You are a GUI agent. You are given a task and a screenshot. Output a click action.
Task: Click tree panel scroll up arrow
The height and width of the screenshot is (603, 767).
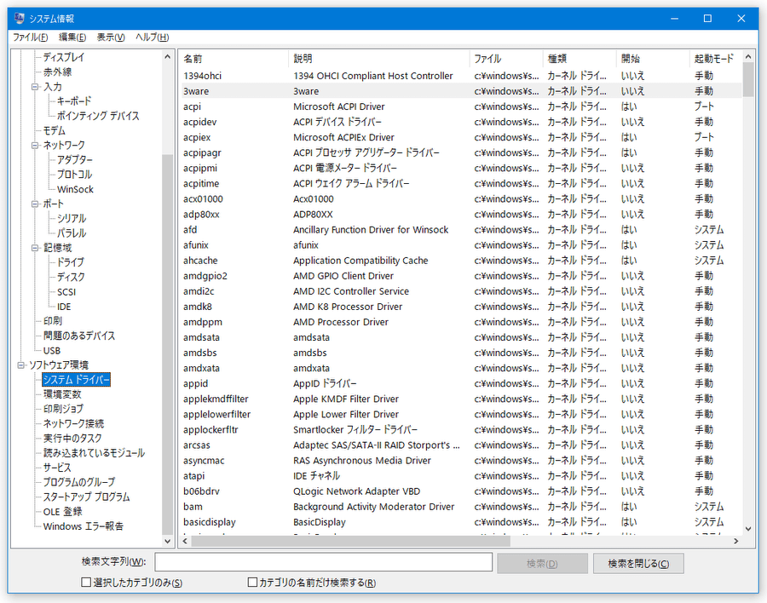click(x=167, y=57)
